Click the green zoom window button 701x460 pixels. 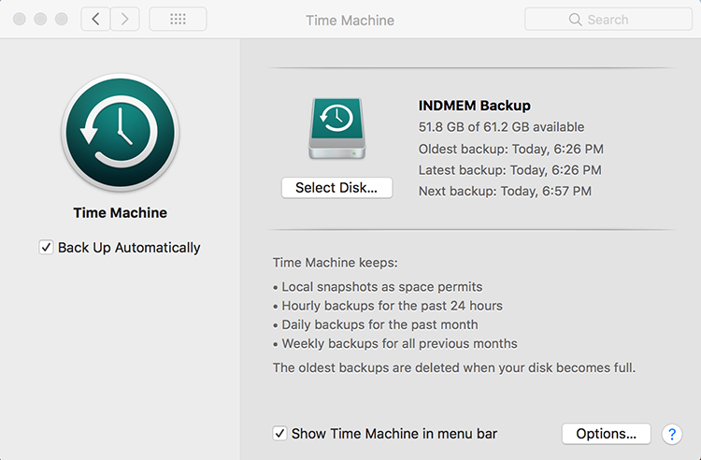coord(62,19)
